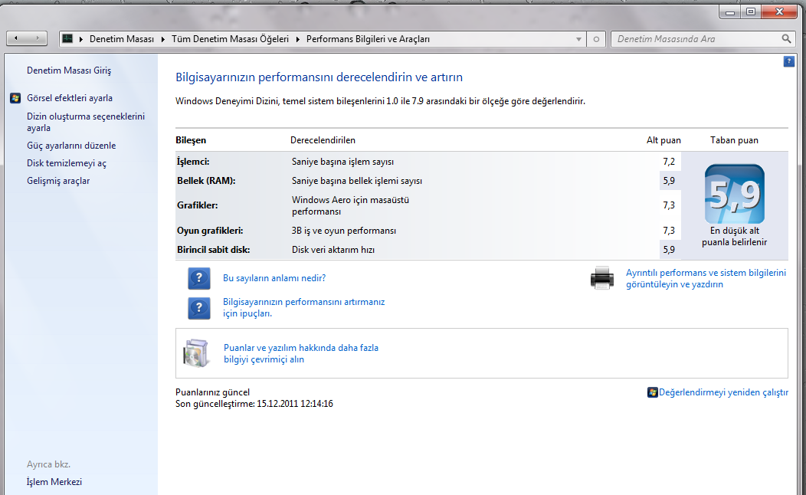Expand the chevron before Denetim Masası

point(80,39)
